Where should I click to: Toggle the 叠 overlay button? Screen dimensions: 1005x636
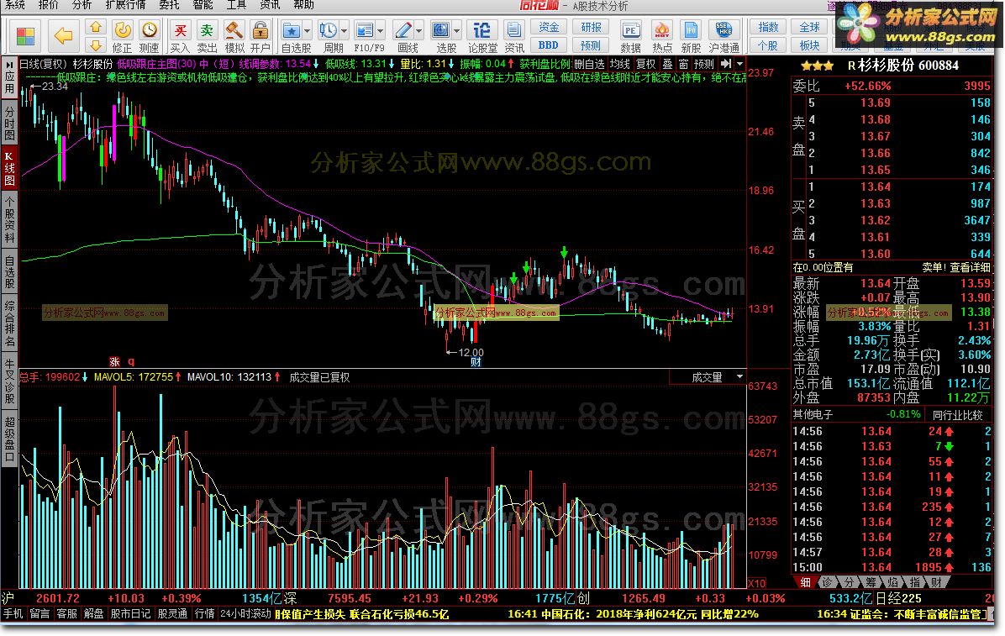tap(667, 64)
